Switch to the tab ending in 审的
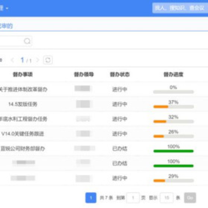The height and width of the screenshot is (208, 208). pyautogui.click(x=6, y=26)
